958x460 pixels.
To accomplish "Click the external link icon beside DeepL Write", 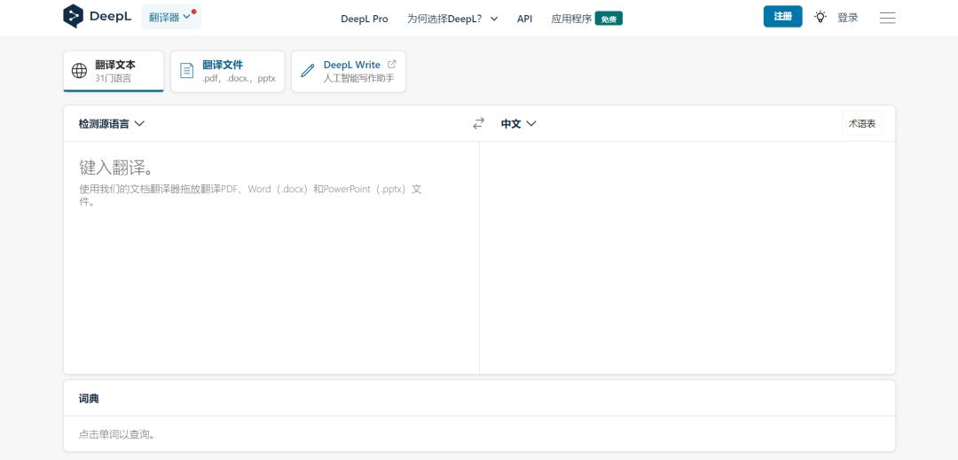I will tap(392, 65).
